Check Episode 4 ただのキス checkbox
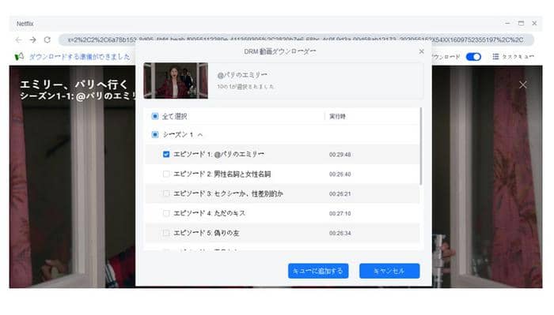The width and height of the screenshot is (554, 315). point(166,213)
